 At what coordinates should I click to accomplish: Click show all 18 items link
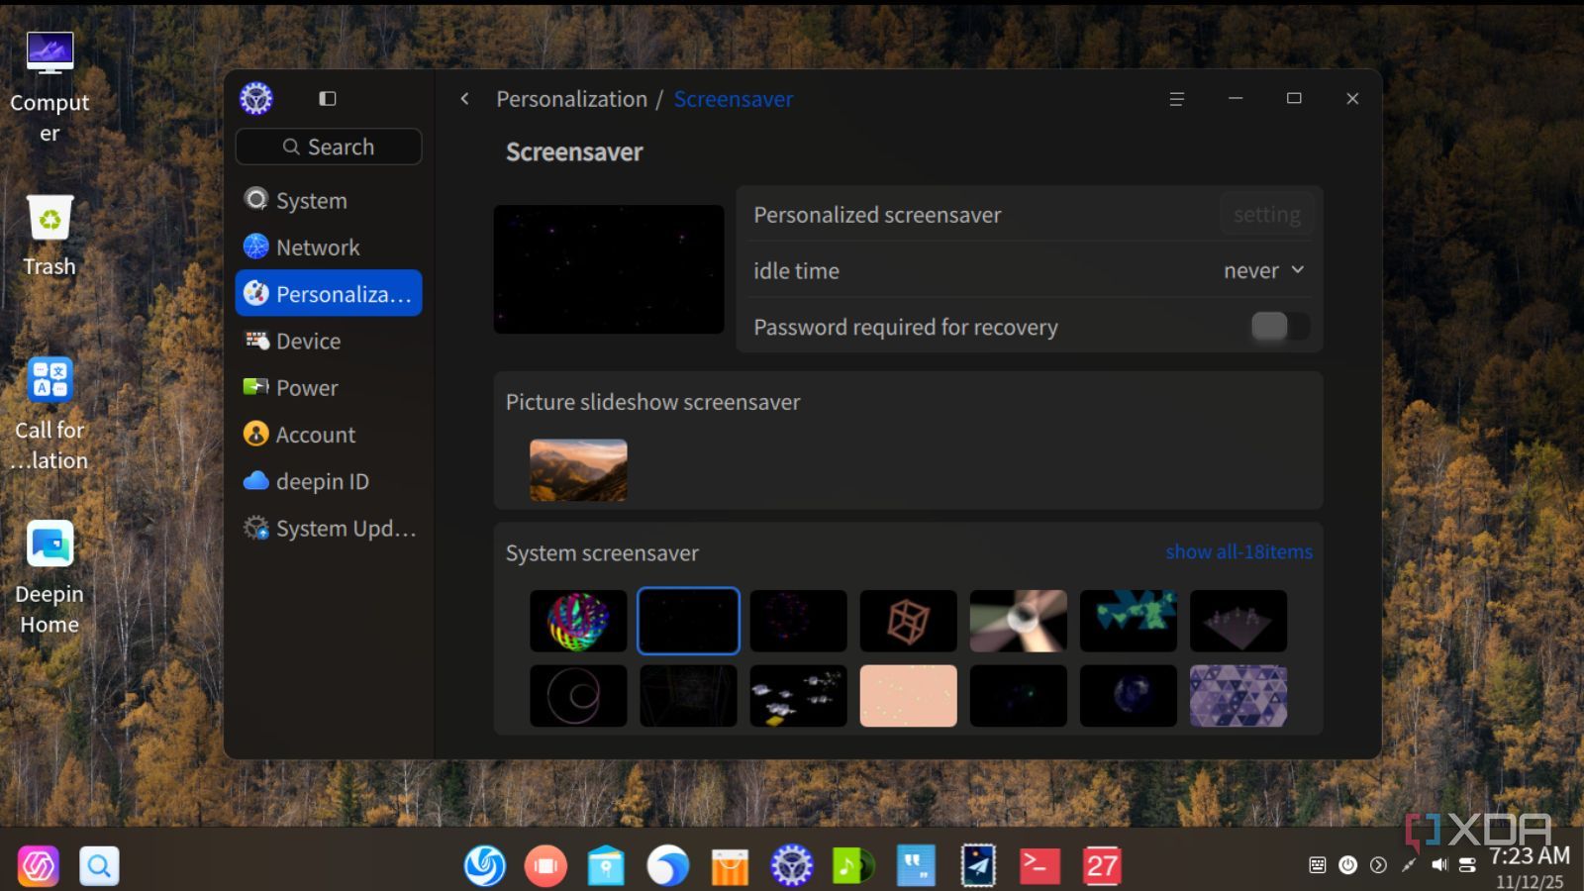point(1237,551)
